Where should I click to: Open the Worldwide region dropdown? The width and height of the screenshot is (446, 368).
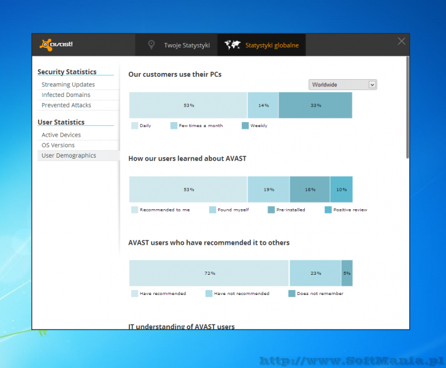343,85
